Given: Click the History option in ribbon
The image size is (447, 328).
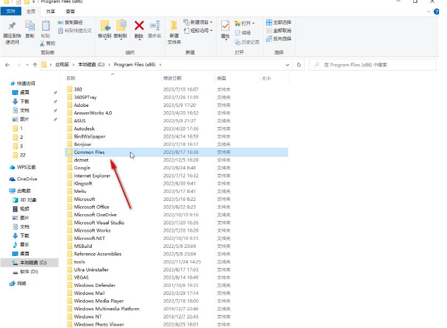Looking at the screenshot, I should pos(247,42).
